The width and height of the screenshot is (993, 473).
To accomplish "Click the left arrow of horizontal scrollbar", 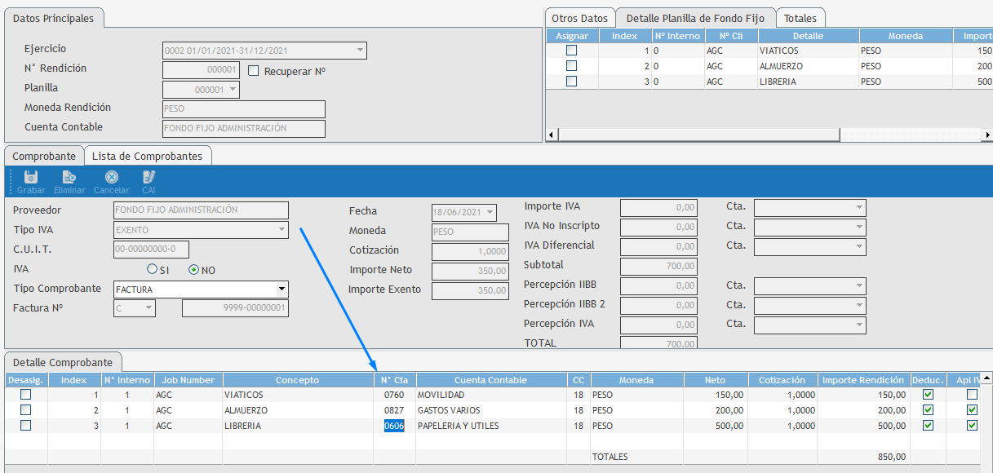I will [550, 135].
